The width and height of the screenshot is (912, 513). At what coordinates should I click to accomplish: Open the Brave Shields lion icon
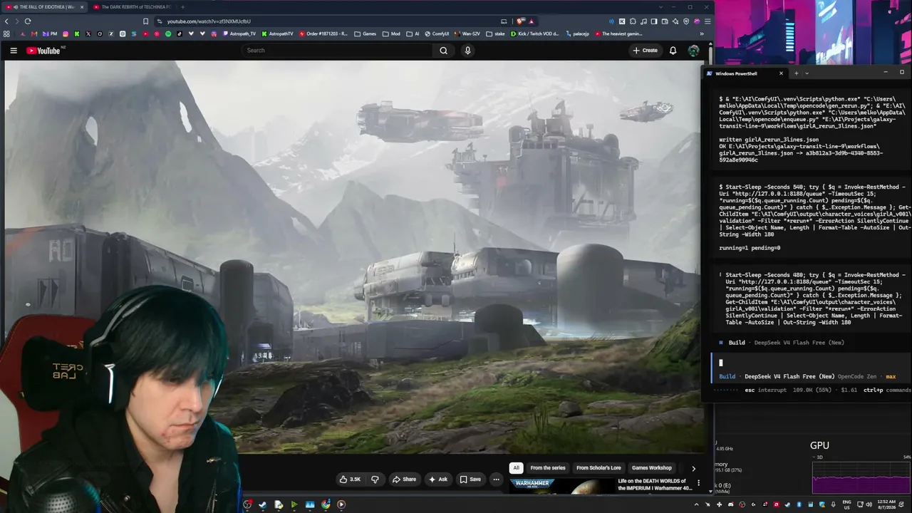tap(521, 21)
